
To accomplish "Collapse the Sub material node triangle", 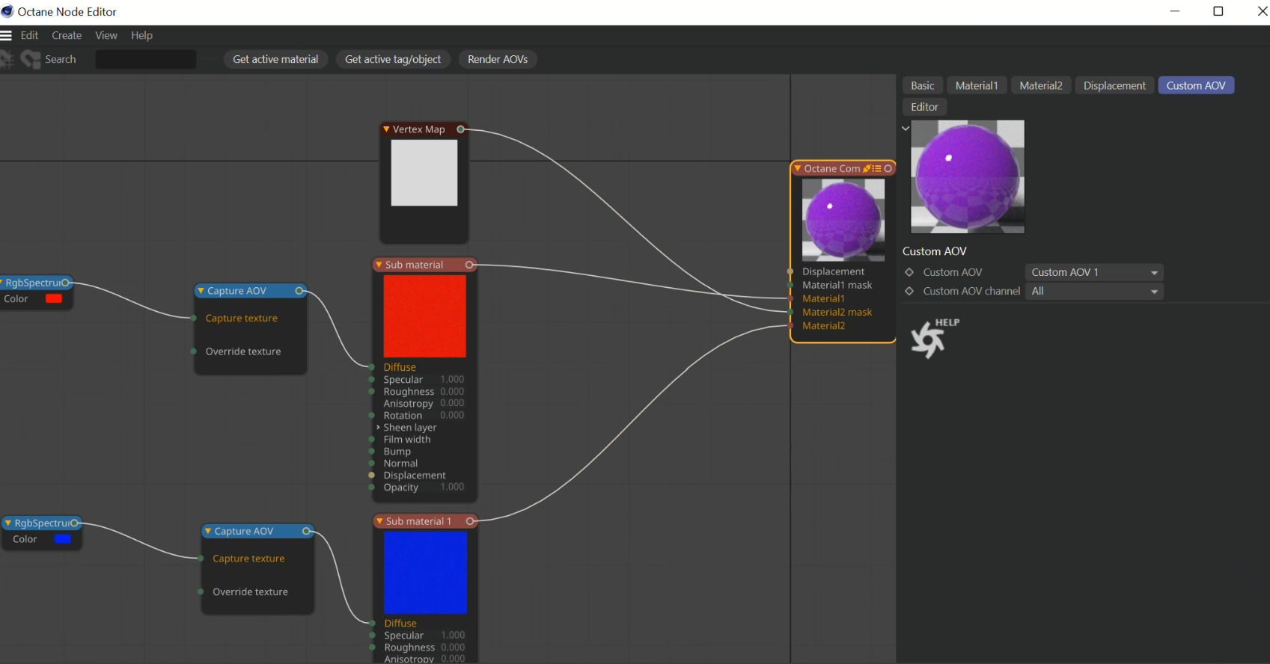I will [379, 265].
